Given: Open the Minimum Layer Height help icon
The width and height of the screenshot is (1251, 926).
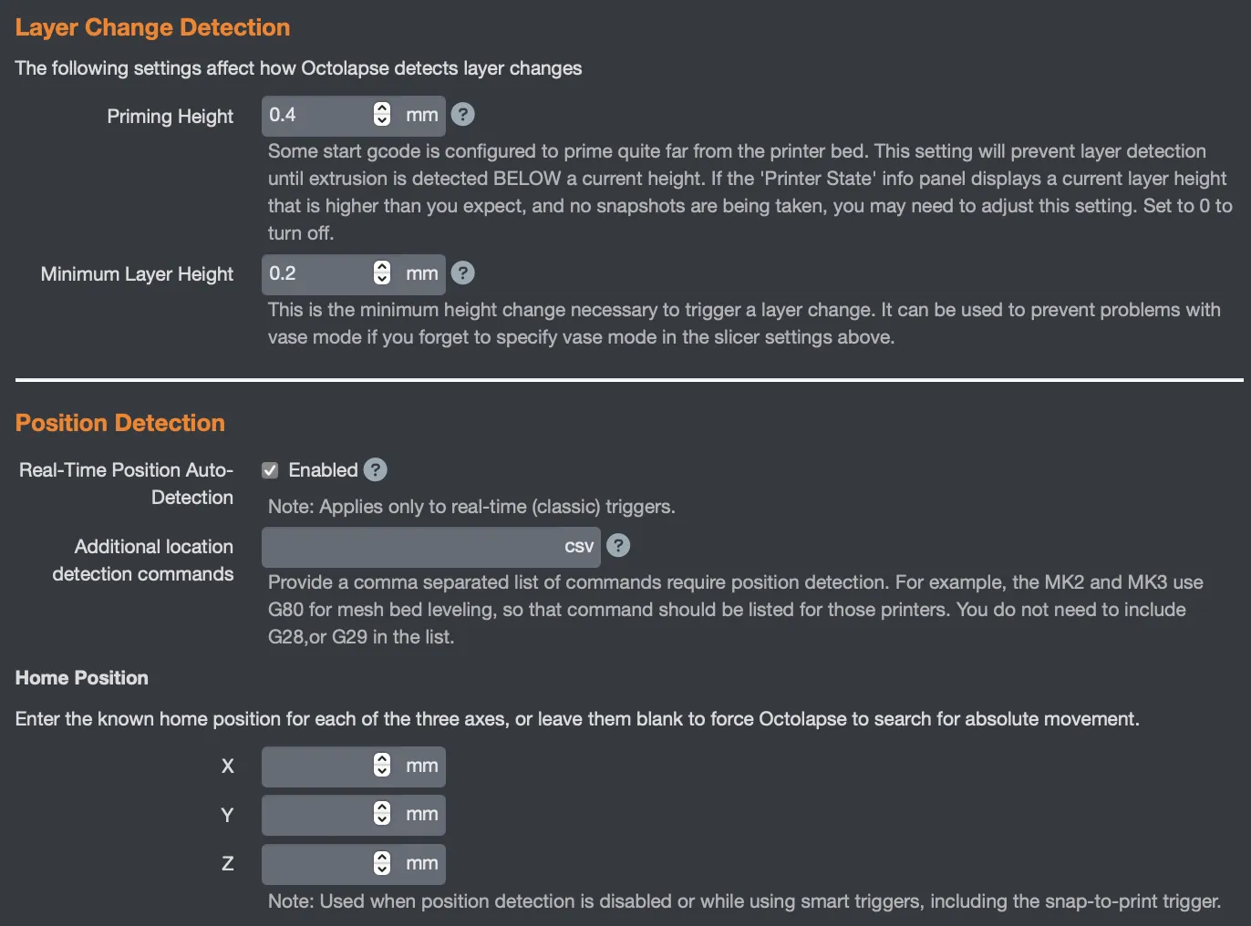Looking at the screenshot, I should click(x=463, y=273).
